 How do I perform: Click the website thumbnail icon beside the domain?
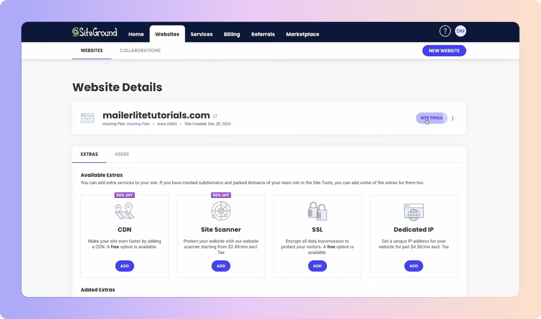(x=87, y=118)
